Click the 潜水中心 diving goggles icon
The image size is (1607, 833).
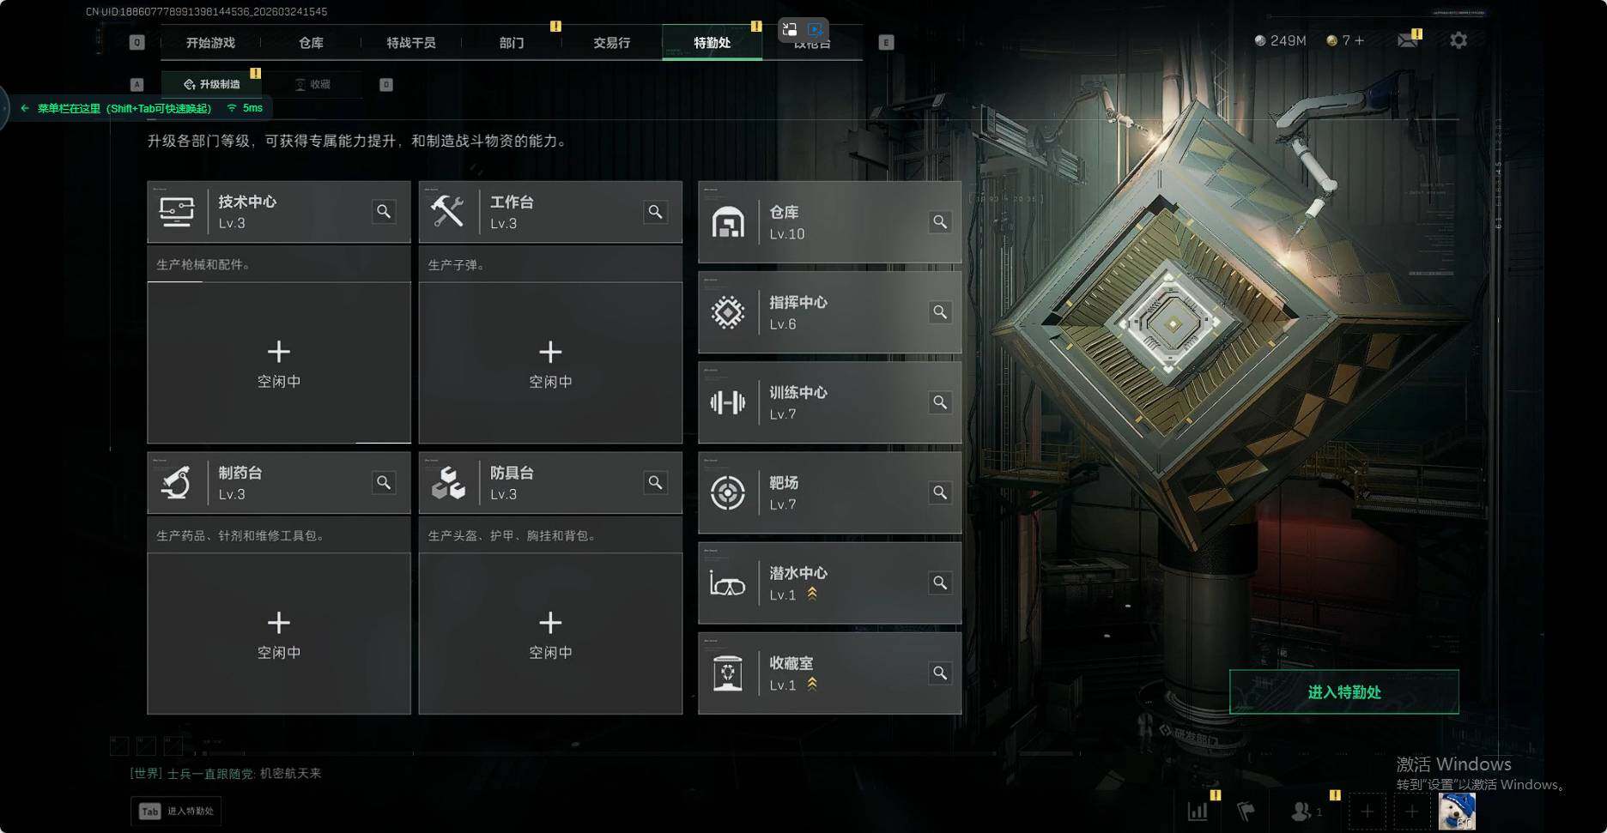728,584
